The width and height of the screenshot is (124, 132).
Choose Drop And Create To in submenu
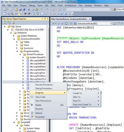[84, 105]
